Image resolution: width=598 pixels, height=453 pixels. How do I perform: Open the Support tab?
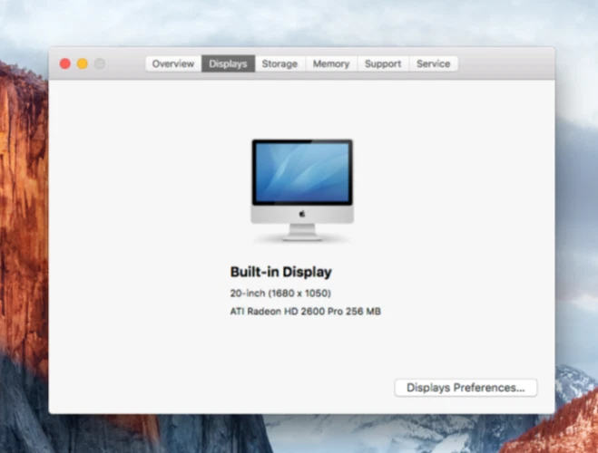[383, 63]
